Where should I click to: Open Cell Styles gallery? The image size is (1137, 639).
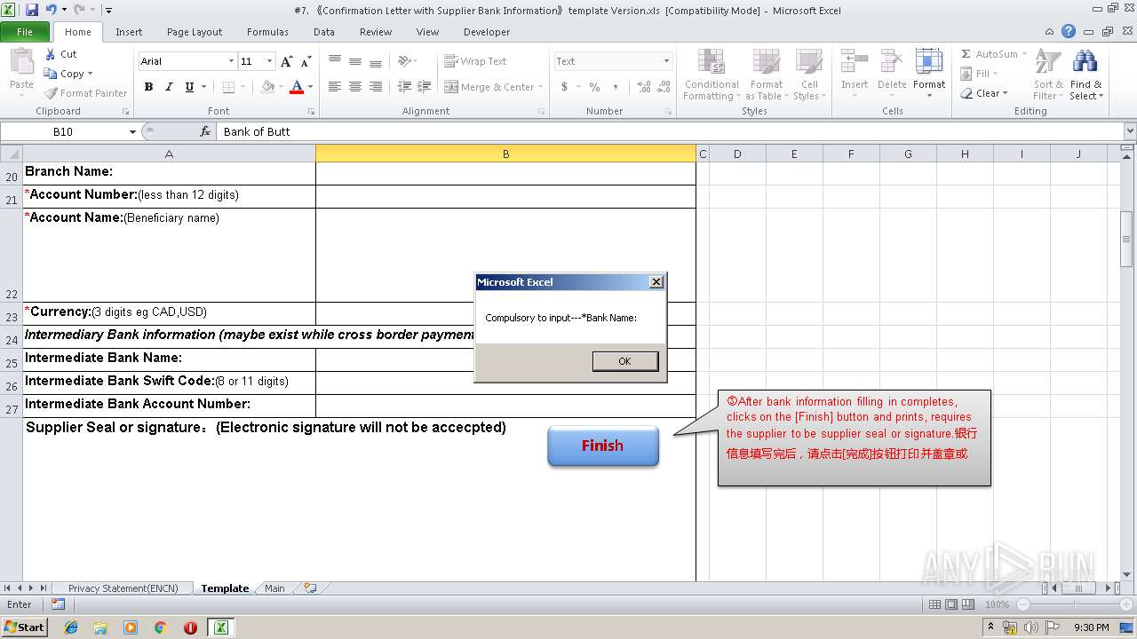[808, 75]
